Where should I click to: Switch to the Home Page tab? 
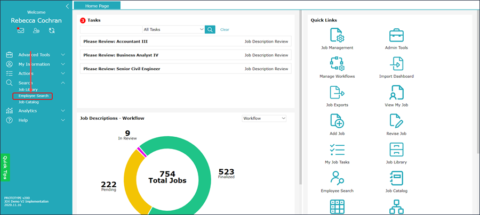97,6
